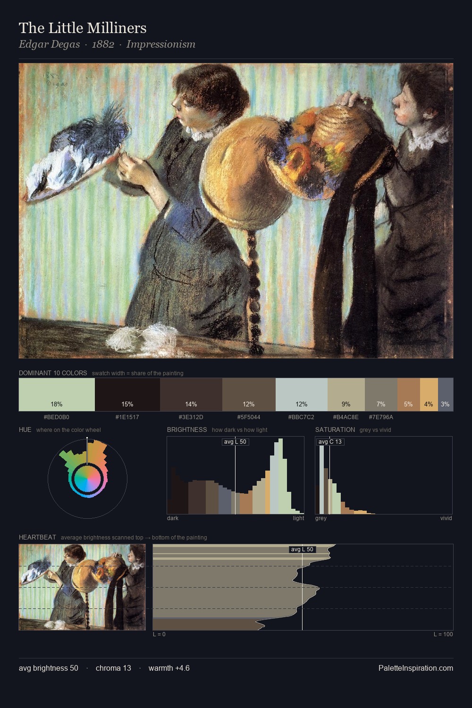The width and height of the screenshot is (472, 708).
Task: Click the heartbeat painting thumbnail
Action: (82, 587)
